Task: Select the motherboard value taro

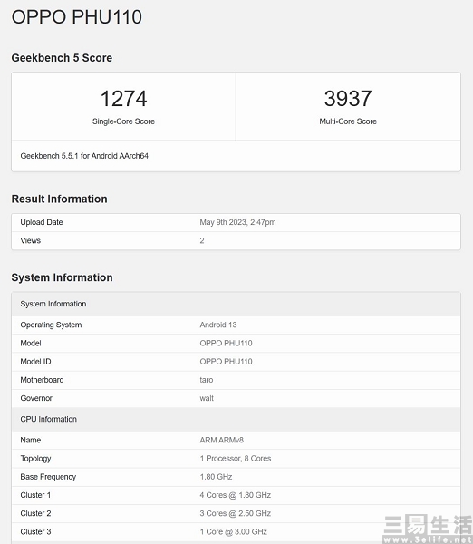Action: pos(207,380)
